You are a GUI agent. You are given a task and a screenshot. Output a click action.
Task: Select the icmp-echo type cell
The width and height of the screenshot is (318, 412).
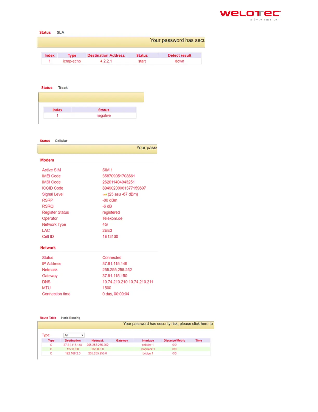(72, 61)
